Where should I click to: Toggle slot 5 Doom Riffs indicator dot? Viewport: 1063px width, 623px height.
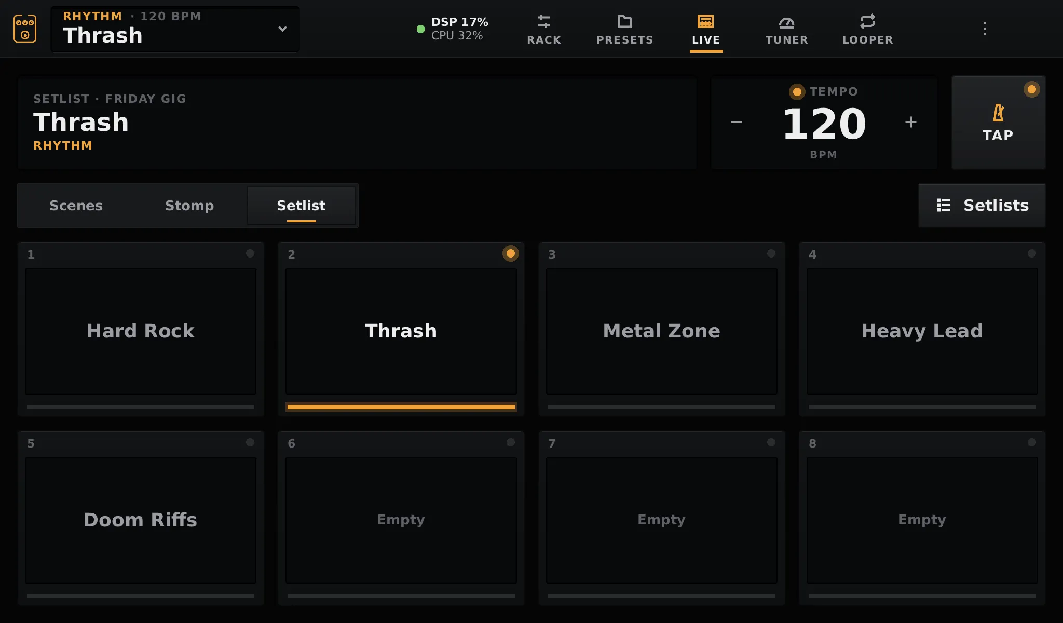point(250,442)
